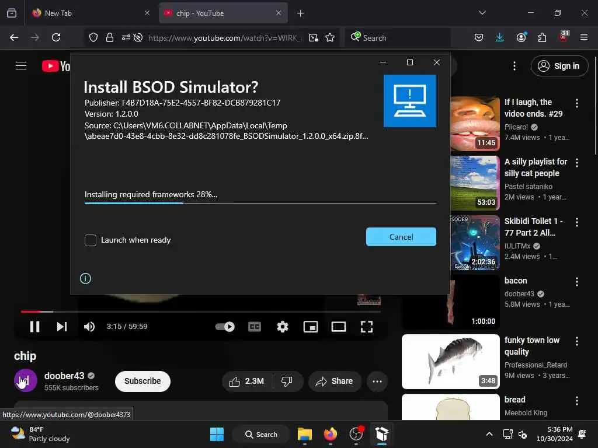This screenshot has width=598, height=448.
Task: Open options for bread video
Action: [576, 400]
